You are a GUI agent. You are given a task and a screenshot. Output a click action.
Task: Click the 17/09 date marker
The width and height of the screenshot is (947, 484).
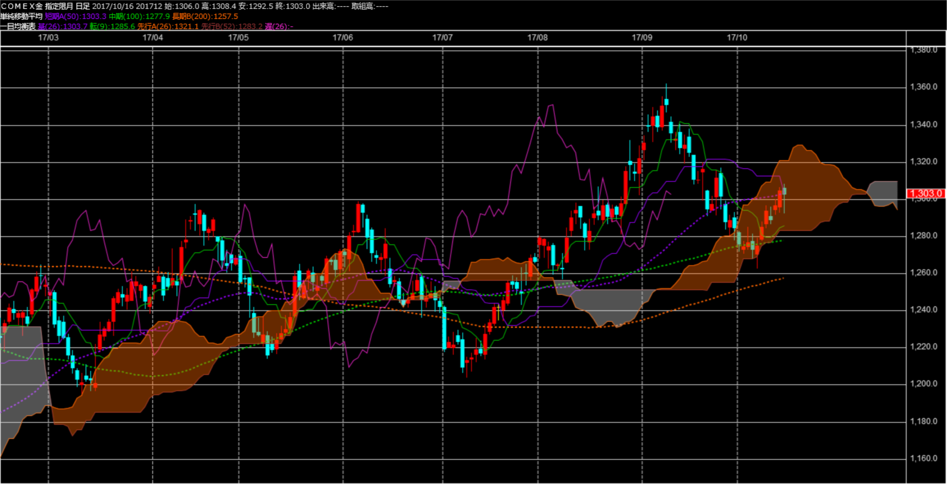(x=642, y=38)
